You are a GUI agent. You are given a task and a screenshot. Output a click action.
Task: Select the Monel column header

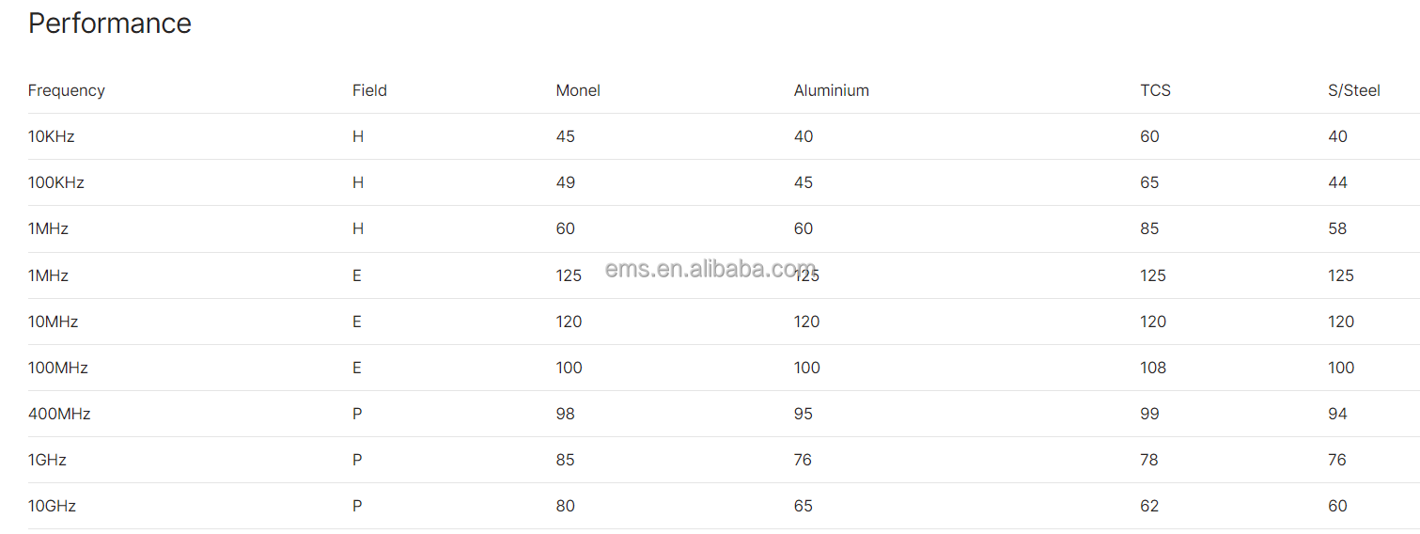tap(578, 90)
